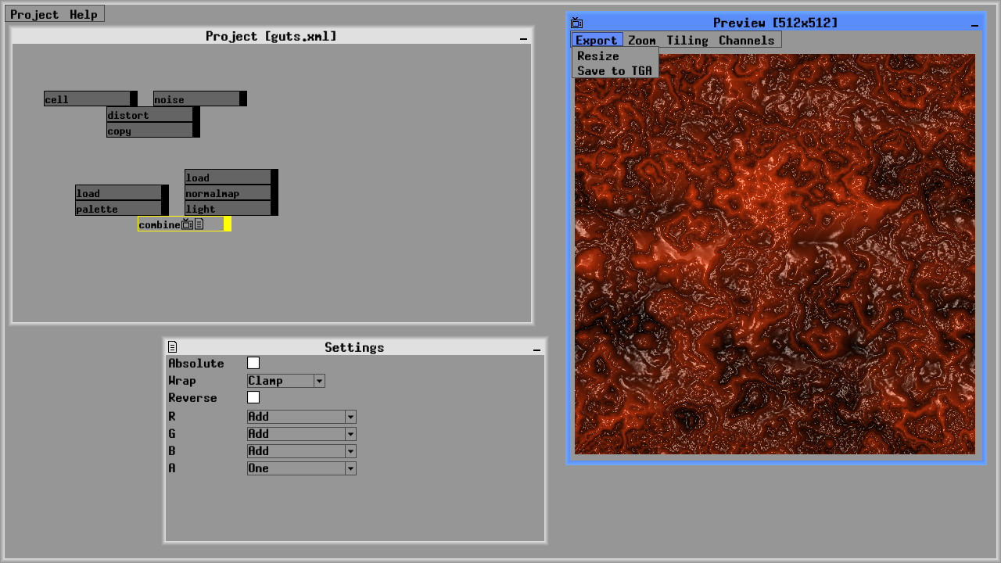The image size is (1001, 563).
Task: Open the Channels menu in the Preview window
Action: [x=746, y=40]
